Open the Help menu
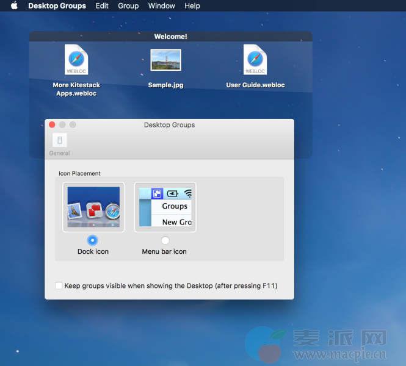 [192, 6]
